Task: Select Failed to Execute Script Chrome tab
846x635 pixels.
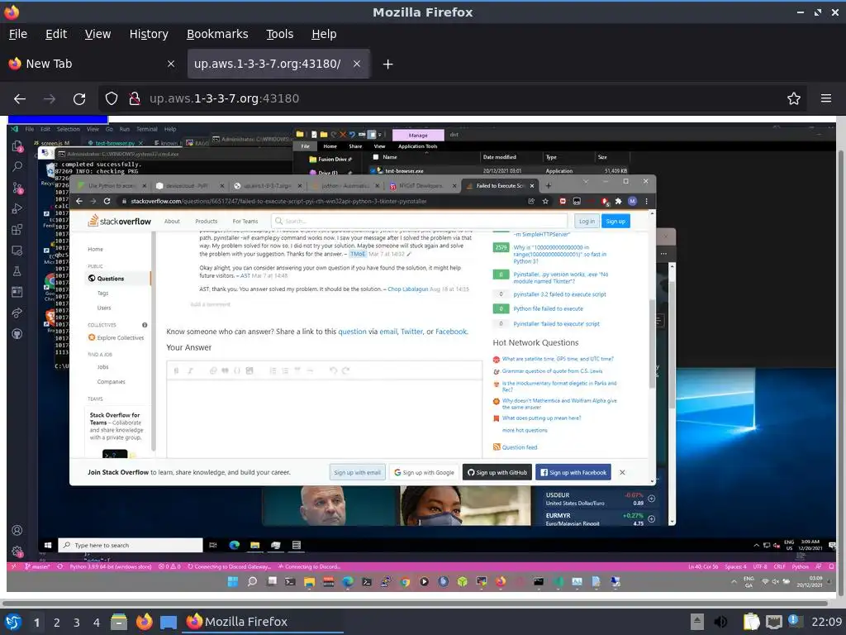Action: coord(500,186)
